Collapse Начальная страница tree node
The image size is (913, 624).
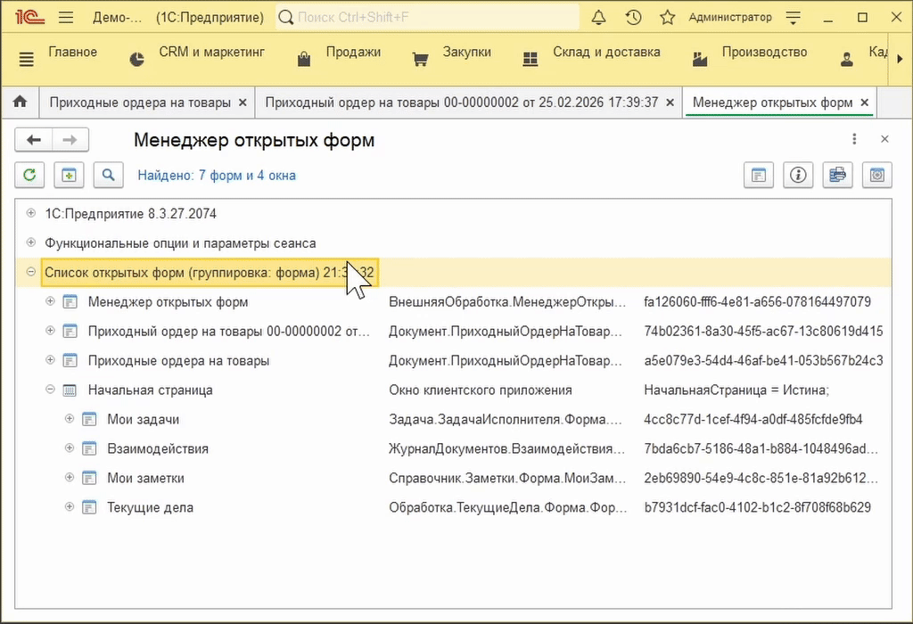tap(50, 389)
